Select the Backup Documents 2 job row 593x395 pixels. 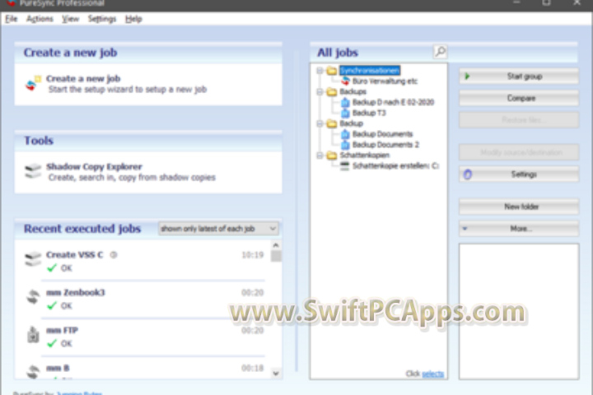385,144
